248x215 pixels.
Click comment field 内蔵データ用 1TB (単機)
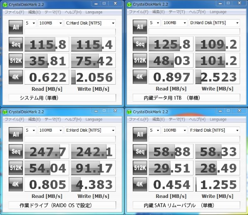(186, 98)
